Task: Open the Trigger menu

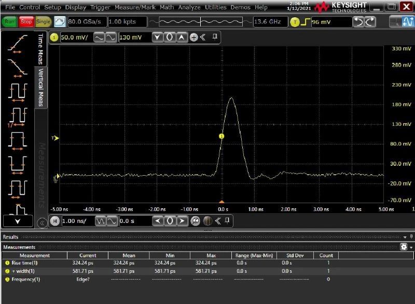Action: (100, 7)
